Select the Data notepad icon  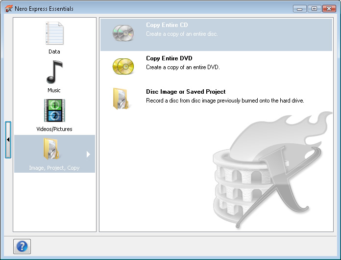[54, 33]
